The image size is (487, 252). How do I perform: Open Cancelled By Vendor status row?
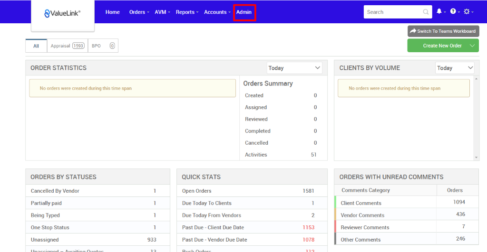click(98, 191)
